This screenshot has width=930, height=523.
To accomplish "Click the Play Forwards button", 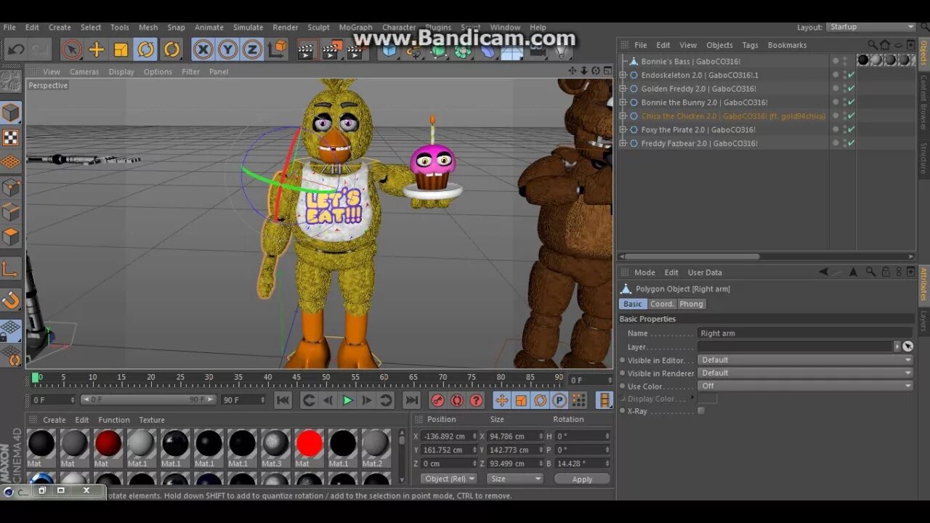I will tap(347, 400).
